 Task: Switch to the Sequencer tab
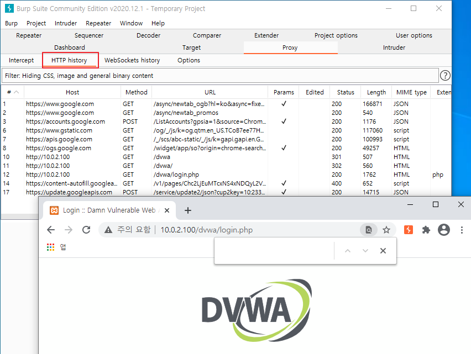click(89, 35)
